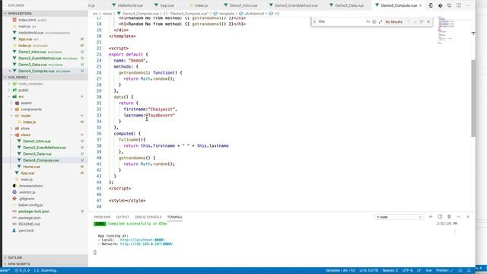487x274 pixels.
Task: Open babel.config.js in the file tree
Action: click(30, 205)
